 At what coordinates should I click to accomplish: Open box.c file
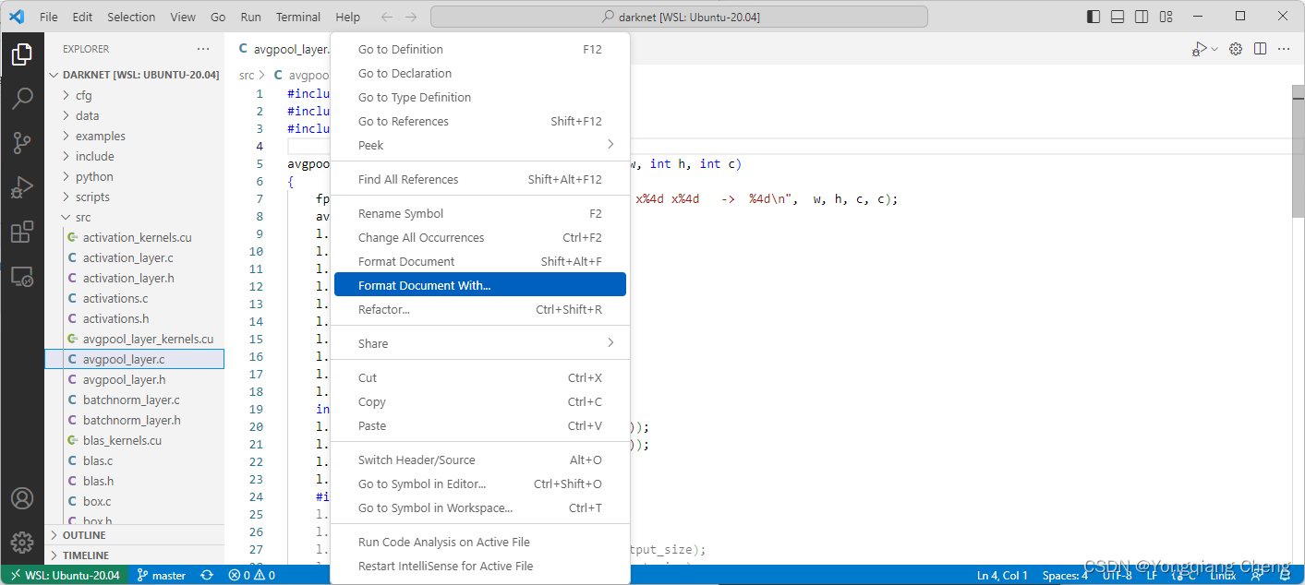(134, 501)
